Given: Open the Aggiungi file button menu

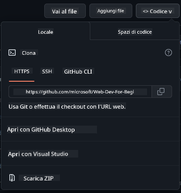Looking at the screenshot, I should (x=111, y=11).
